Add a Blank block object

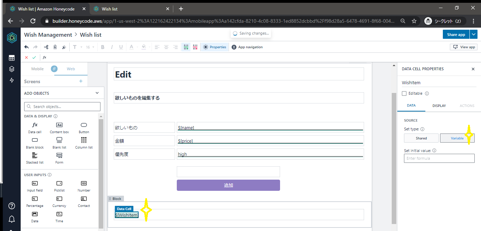tap(35, 143)
